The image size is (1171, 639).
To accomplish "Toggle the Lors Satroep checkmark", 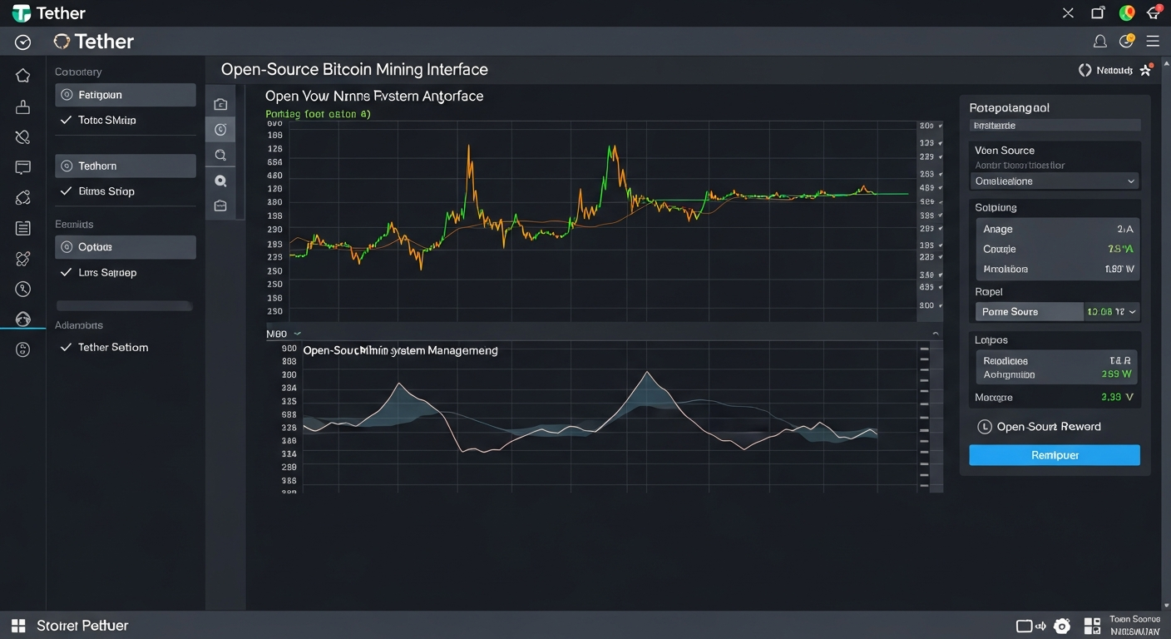I will click(67, 273).
